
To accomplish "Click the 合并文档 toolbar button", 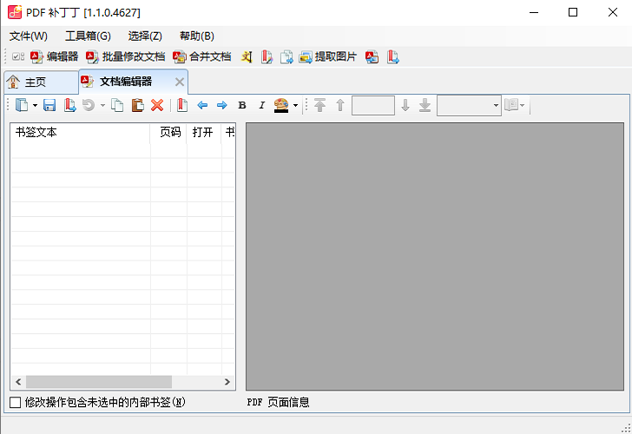I will (202, 57).
